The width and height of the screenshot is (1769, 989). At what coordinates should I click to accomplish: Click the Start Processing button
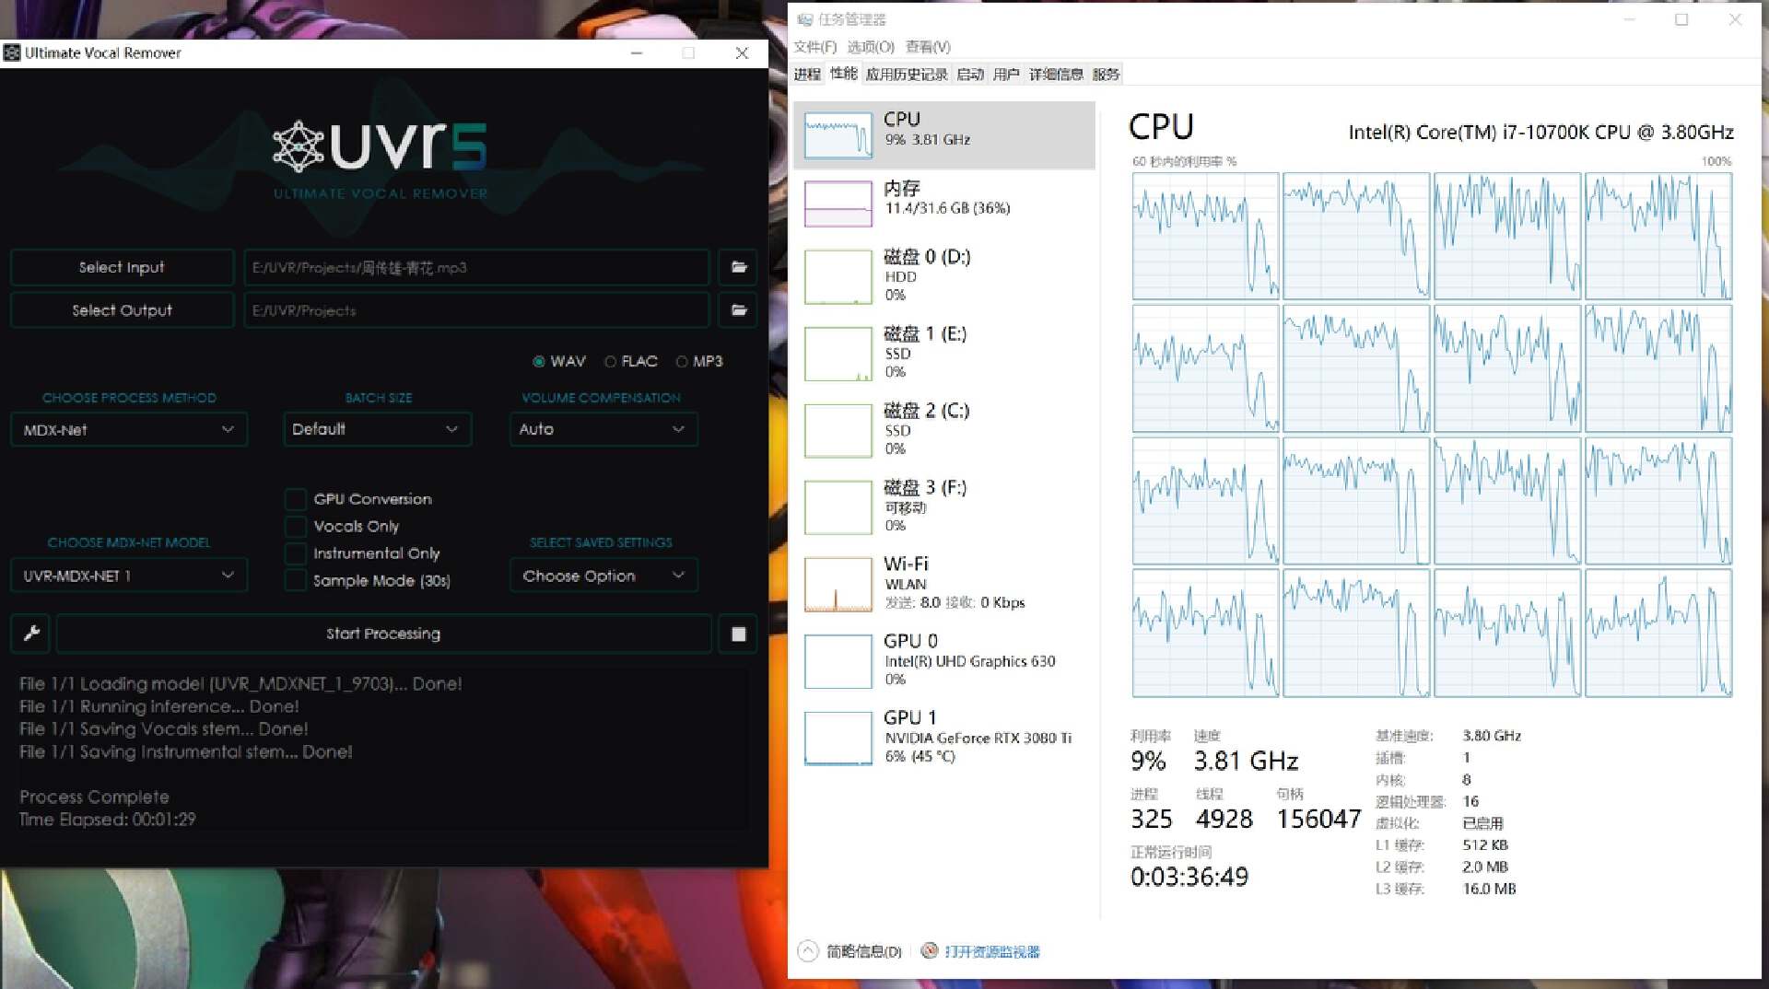(x=383, y=634)
